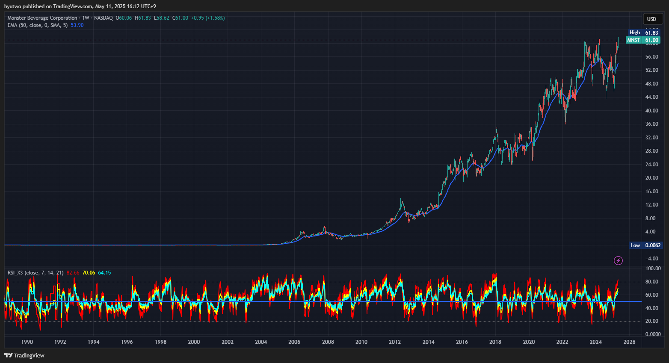Click the RSI_X3 (close, 7, 14, 21) legend
669x363 pixels.
coord(36,273)
